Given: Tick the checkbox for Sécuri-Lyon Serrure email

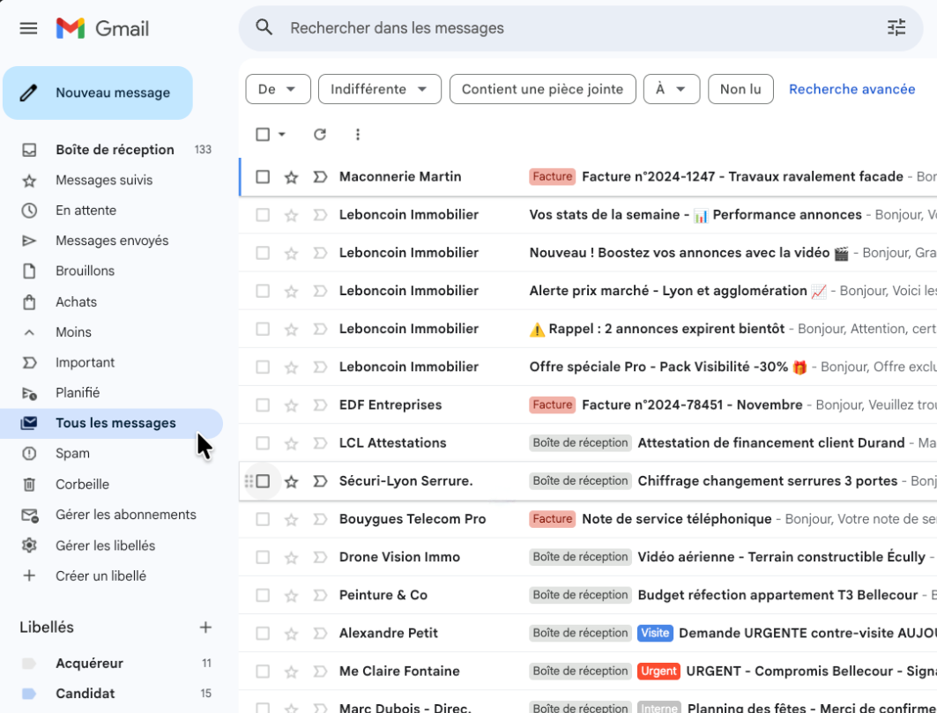Looking at the screenshot, I should pyautogui.click(x=263, y=481).
